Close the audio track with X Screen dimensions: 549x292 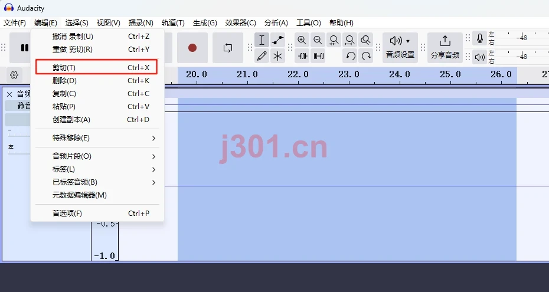pos(9,94)
